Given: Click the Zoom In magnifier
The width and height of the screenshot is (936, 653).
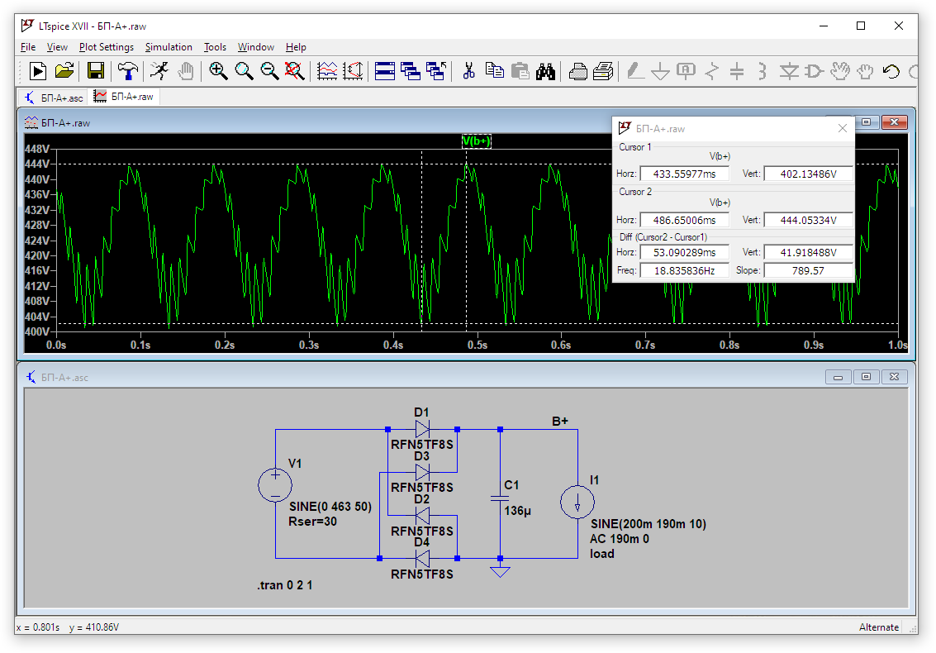Looking at the screenshot, I should pos(218,71).
